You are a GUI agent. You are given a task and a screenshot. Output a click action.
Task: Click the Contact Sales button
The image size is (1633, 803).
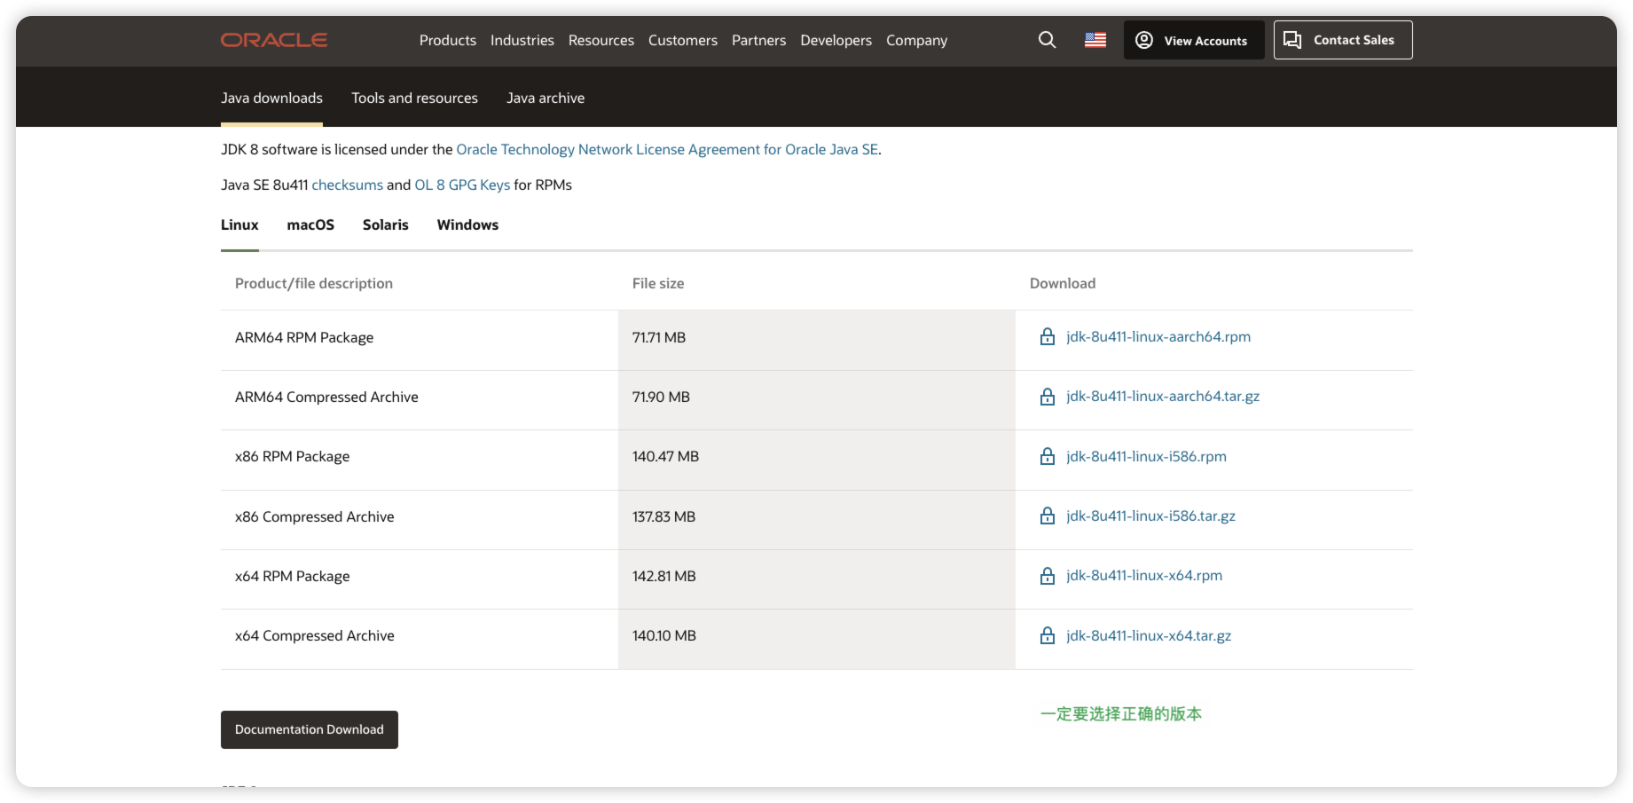click(1343, 40)
